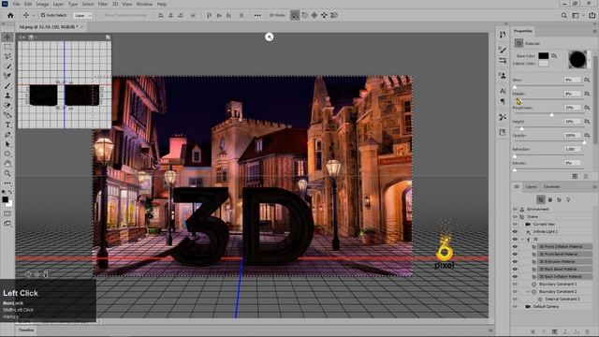The image size is (599, 337).
Task: Filter 3D panel by whole scene
Action: pyautogui.click(x=541, y=199)
